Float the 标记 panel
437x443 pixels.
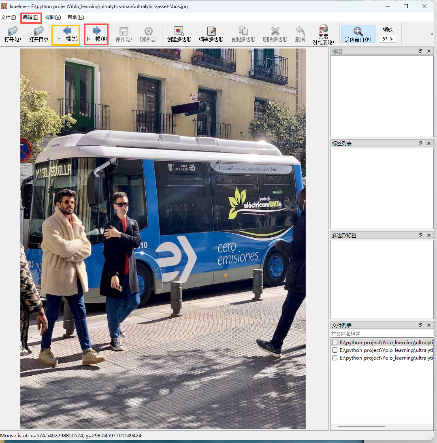[x=420, y=51]
